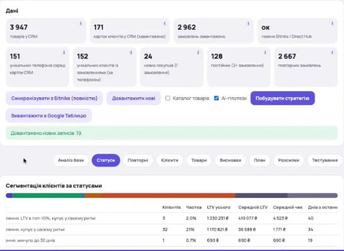This screenshot has height=251, width=344.
Task: Open the 'Повторні' tab
Action: (x=138, y=160)
